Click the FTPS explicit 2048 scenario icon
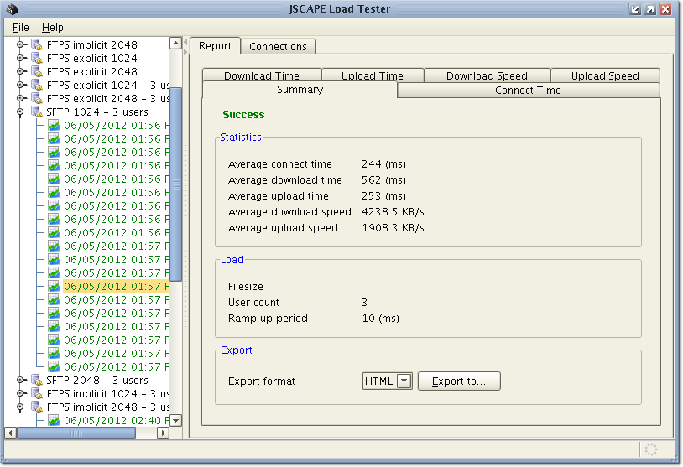 point(37,72)
